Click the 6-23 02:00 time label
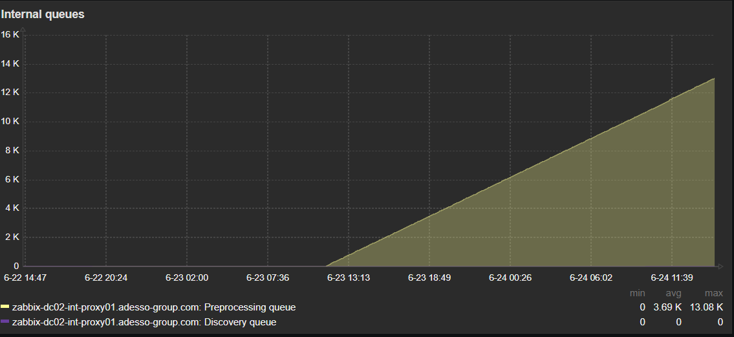 click(187, 277)
